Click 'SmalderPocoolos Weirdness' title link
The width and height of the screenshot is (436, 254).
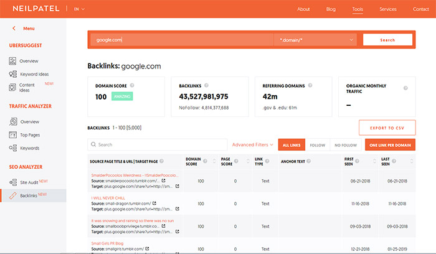[135, 175]
